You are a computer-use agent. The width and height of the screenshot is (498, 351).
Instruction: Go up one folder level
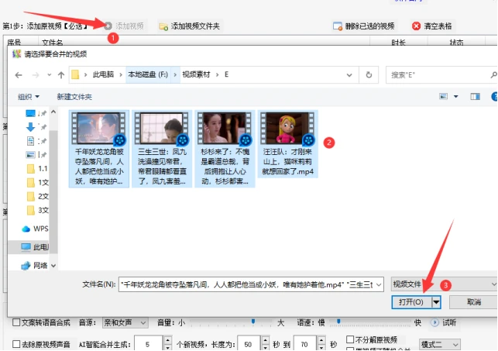point(61,75)
